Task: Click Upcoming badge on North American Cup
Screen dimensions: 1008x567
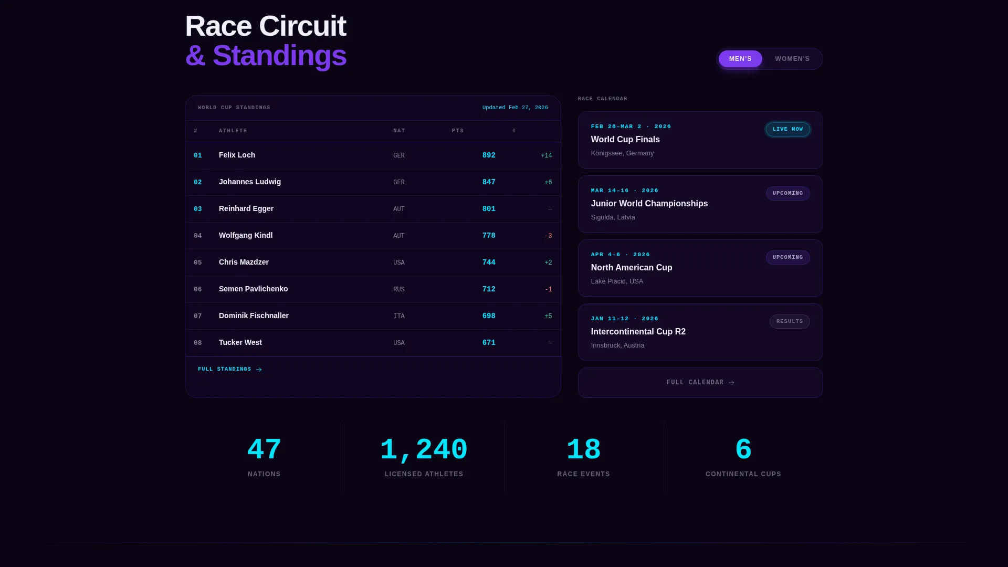Action: 787,257
